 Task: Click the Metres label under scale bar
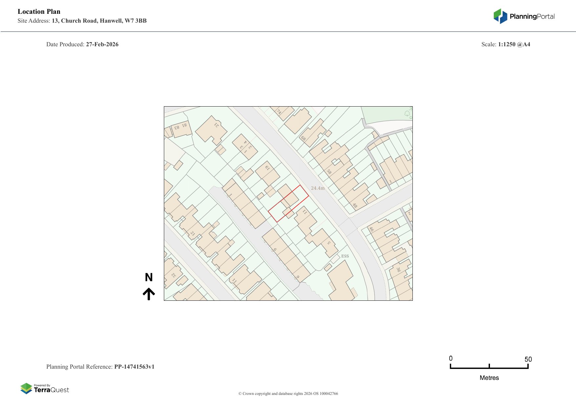tap(489, 378)
